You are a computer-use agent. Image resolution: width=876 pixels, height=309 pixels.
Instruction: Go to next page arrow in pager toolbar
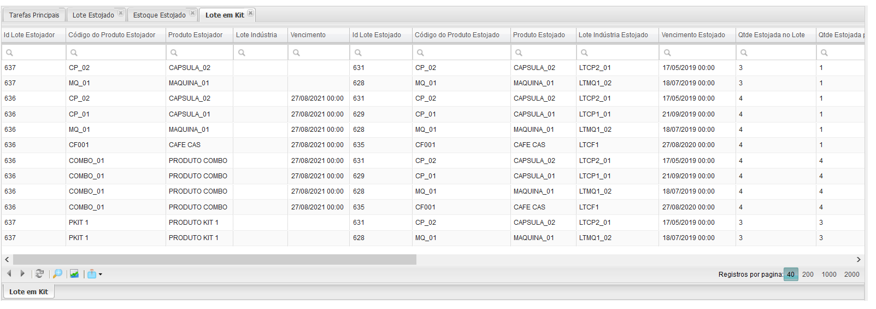(22, 273)
